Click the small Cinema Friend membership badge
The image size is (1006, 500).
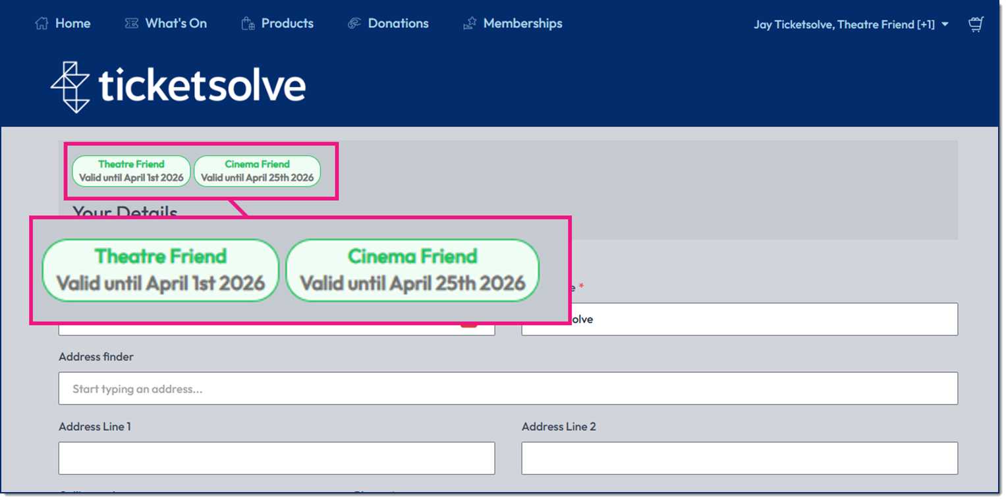257,171
